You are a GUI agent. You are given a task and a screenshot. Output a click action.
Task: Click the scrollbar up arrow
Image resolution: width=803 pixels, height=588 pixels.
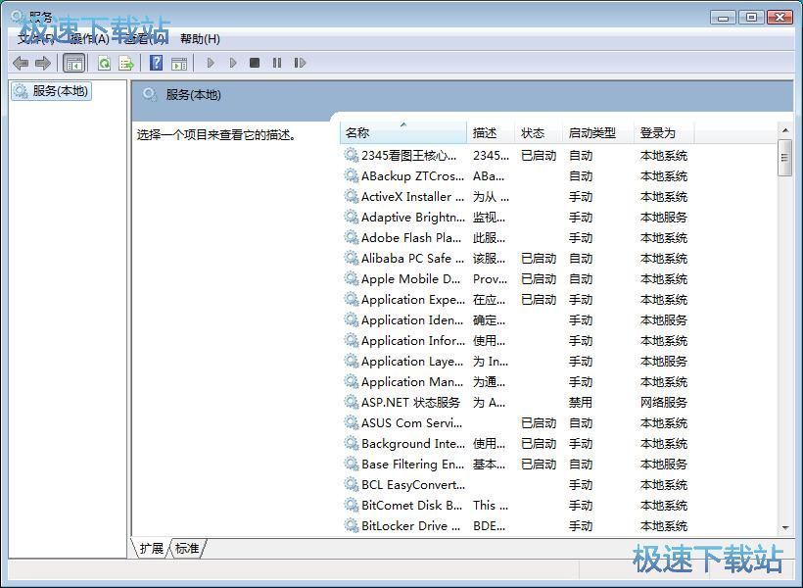(x=785, y=130)
